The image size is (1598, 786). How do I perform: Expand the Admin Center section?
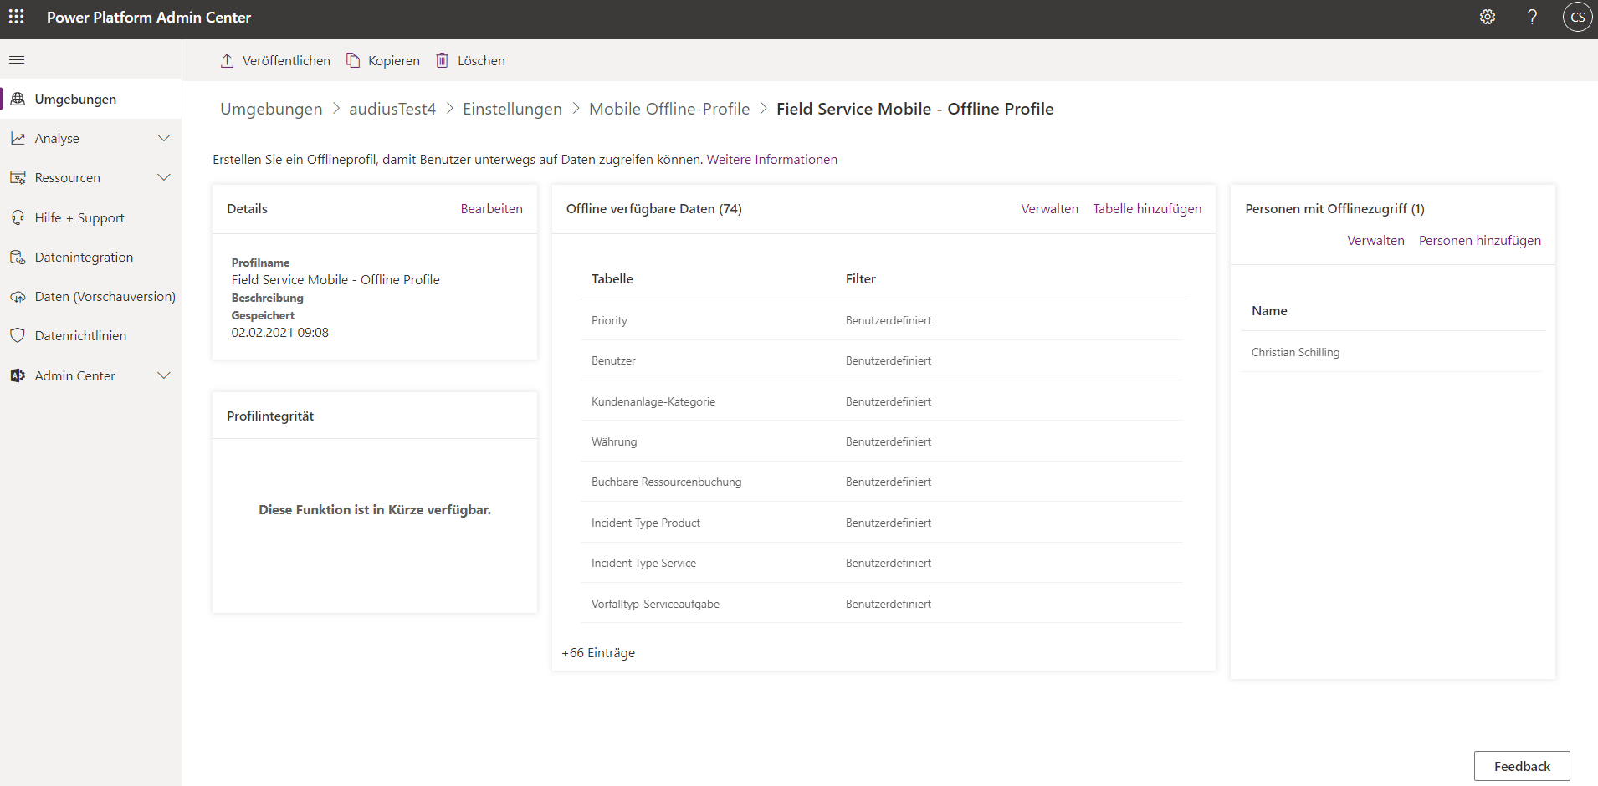164,375
